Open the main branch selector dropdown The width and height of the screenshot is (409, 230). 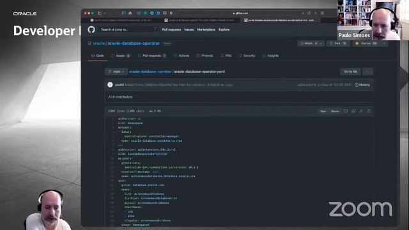(116, 72)
